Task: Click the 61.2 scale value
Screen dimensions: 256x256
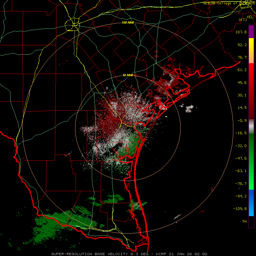Action: [242, 70]
